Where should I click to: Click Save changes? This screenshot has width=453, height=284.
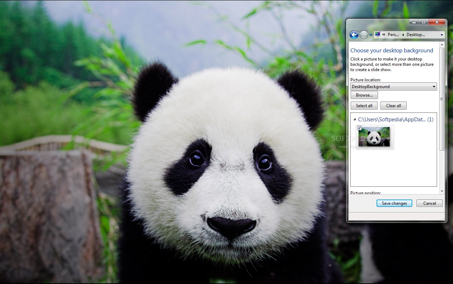(394, 203)
